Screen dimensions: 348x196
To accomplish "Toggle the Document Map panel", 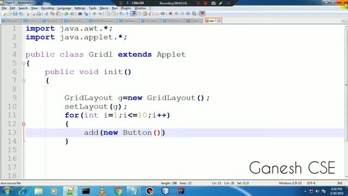I will point(145,14).
